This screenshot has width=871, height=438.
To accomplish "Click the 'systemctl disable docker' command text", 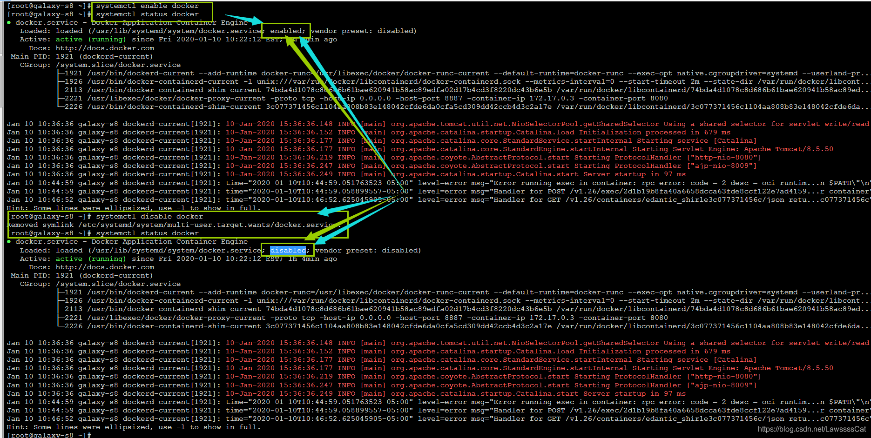I will tap(149, 217).
